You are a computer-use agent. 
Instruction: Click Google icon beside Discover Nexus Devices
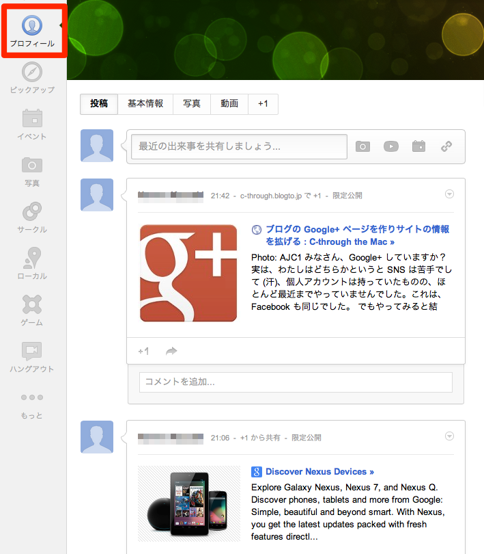pos(257,472)
